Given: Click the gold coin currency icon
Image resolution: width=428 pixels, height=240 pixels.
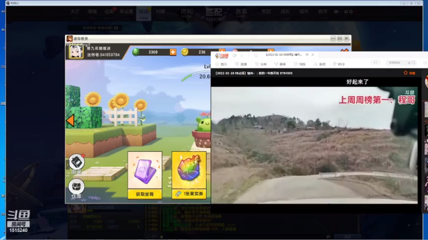Looking at the screenshot, I should [185, 52].
